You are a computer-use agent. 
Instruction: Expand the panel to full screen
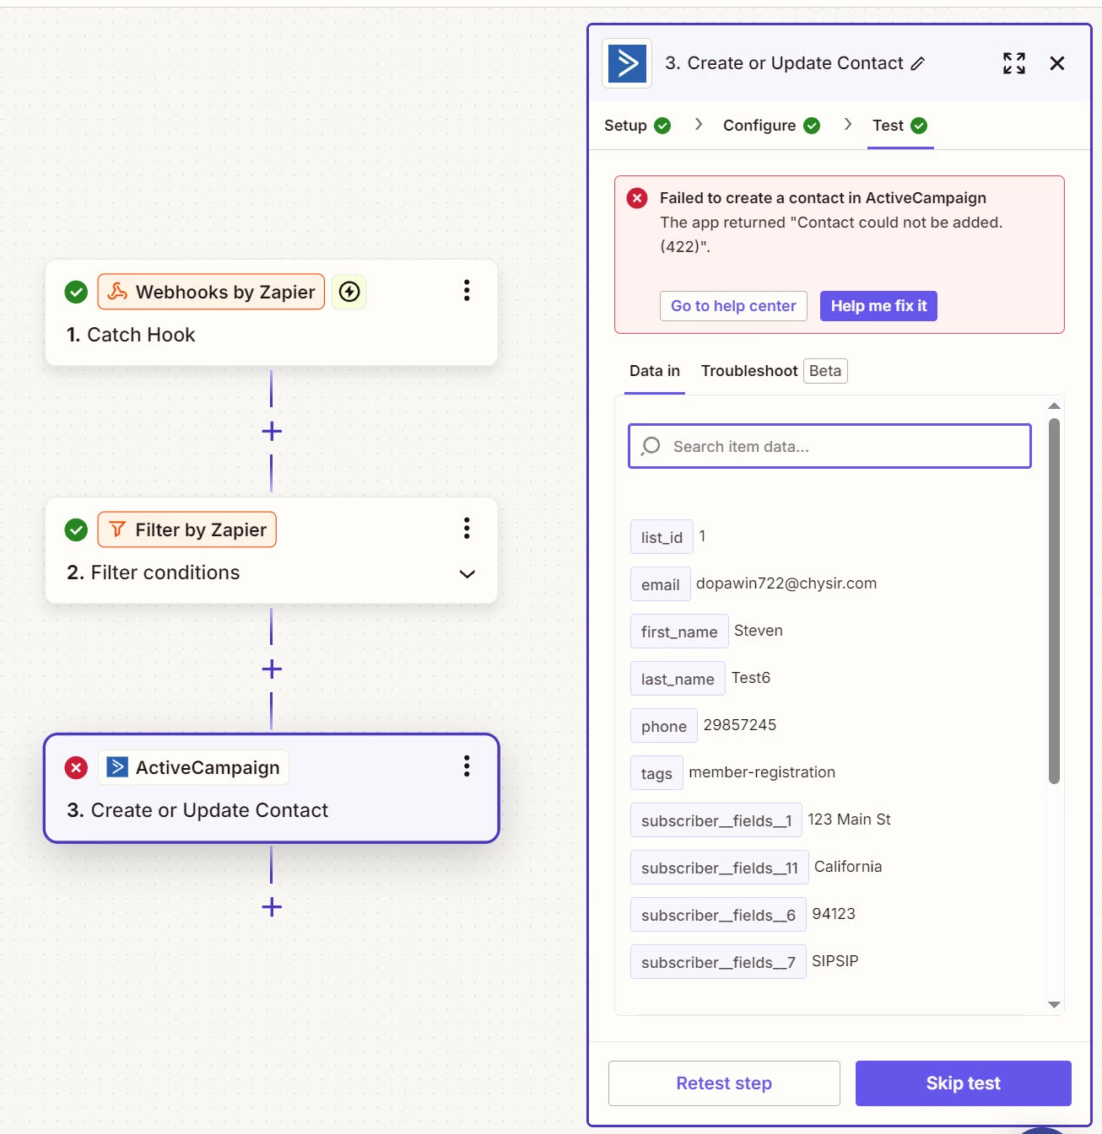[1014, 63]
